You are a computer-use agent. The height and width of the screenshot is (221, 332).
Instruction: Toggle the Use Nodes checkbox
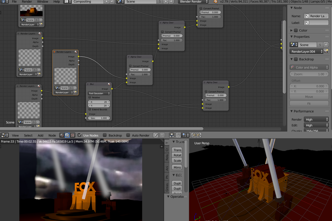pyautogui.click(x=80, y=135)
